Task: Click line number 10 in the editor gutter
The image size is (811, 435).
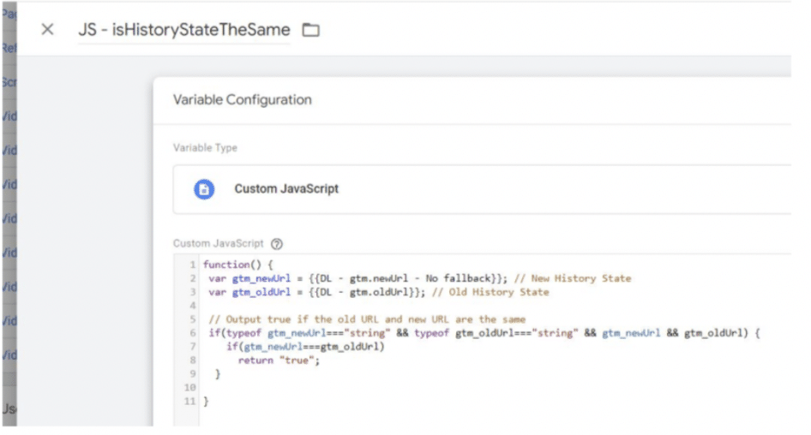Action: click(192, 388)
